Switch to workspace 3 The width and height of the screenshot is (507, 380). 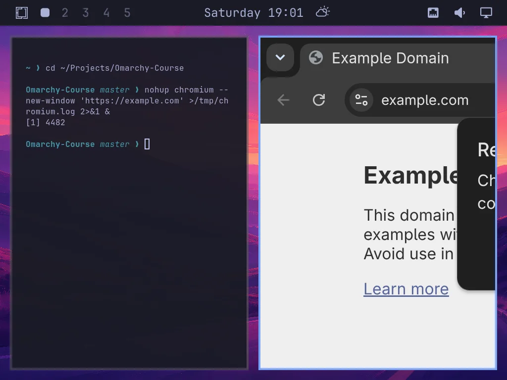click(86, 12)
